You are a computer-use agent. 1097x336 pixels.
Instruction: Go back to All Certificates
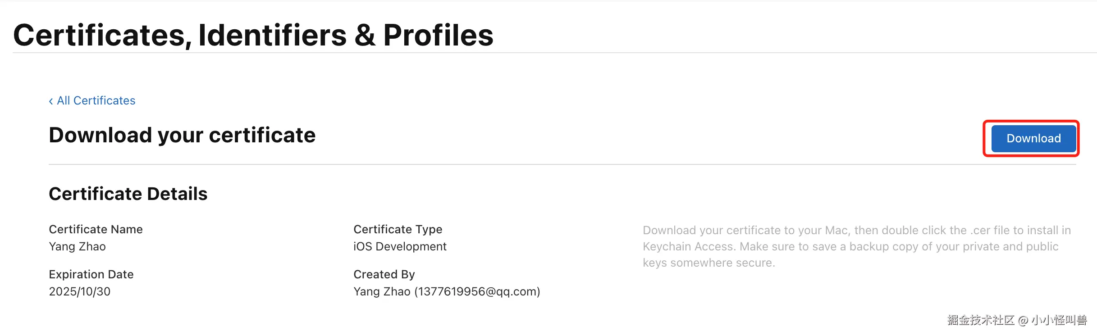pos(96,100)
